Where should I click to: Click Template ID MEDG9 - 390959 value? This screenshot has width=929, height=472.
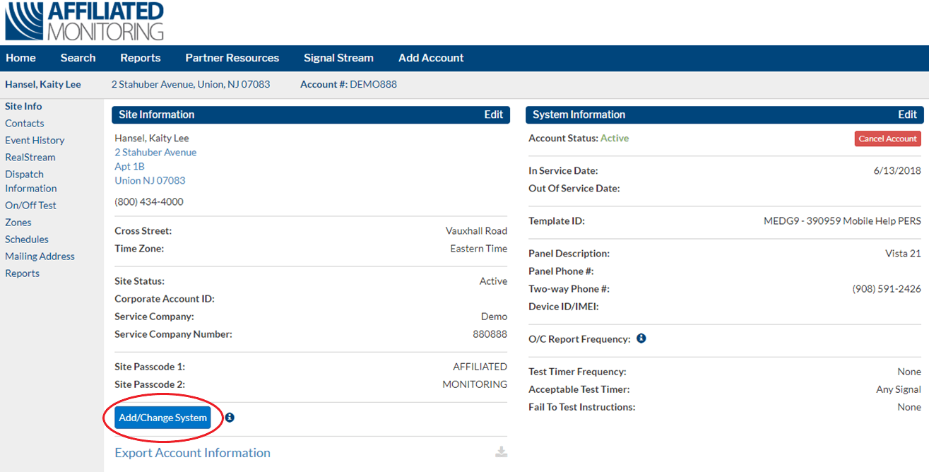[842, 220]
